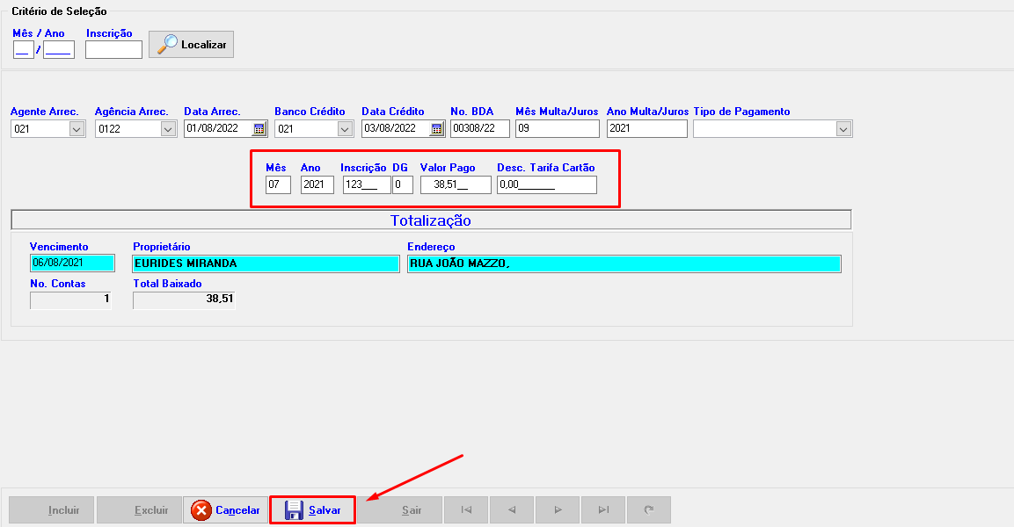Expand the Agência Arrec. dropdown
The height and width of the screenshot is (527, 1014).
pyautogui.click(x=167, y=129)
